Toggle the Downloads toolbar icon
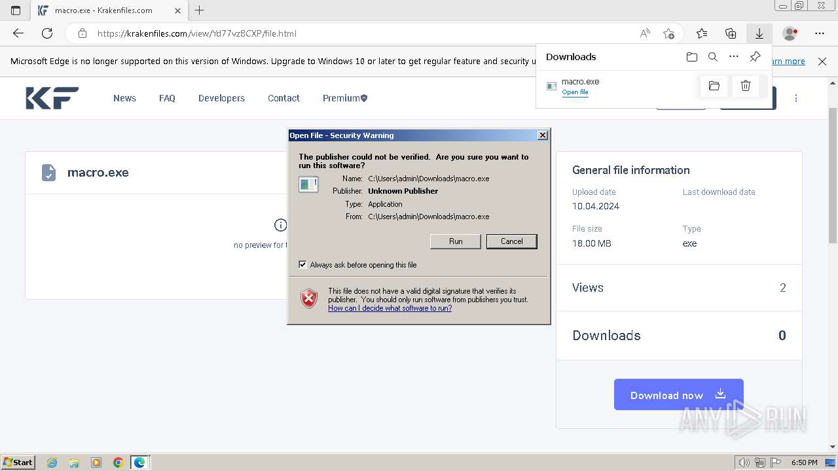 [759, 33]
